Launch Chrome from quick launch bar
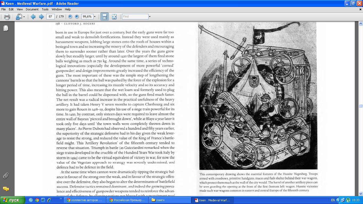The height and width of the screenshot is (204, 363). (37, 200)
